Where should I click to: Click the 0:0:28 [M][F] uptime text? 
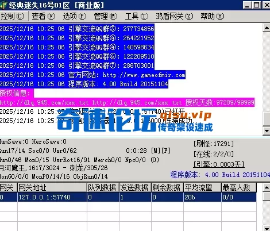[148, 151]
